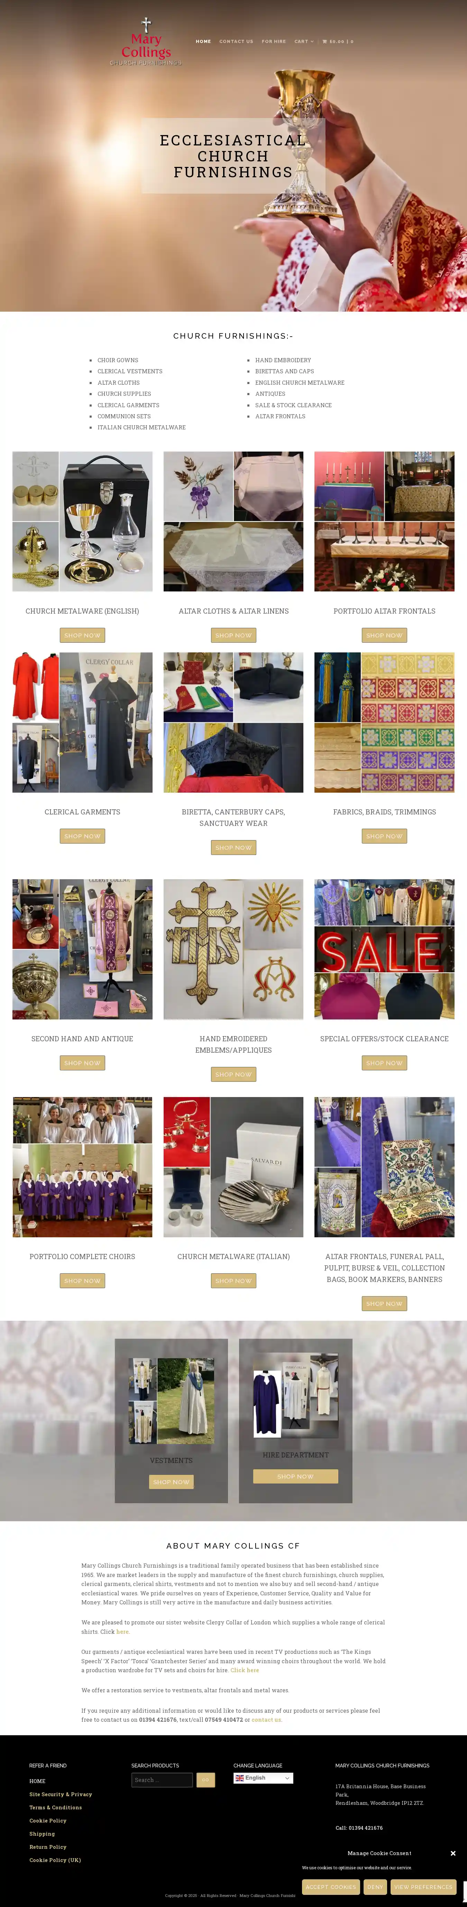Click the Deny cookies button
Image resolution: width=467 pixels, height=1907 pixels.
[x=375, y=1886]
